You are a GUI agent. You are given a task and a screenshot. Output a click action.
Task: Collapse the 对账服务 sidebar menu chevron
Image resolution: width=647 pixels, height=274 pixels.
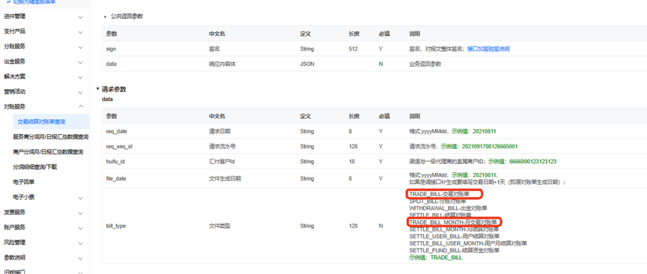[x=81, y=106]
